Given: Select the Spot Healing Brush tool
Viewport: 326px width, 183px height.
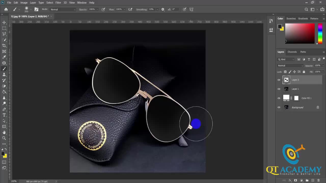Looking at the screenshot, I should pyautogui.click(x=4, y=63).
